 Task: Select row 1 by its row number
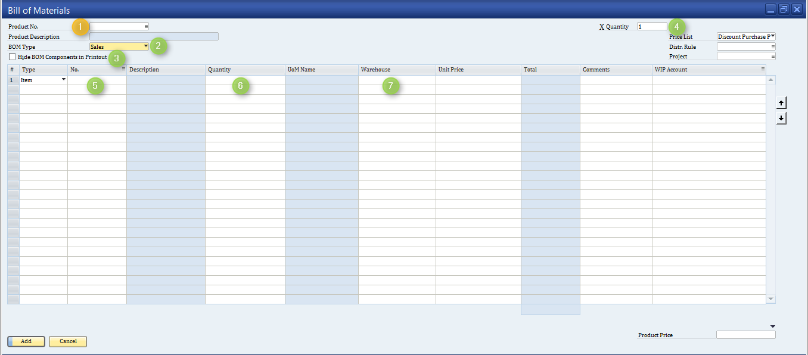coord(12,79)
